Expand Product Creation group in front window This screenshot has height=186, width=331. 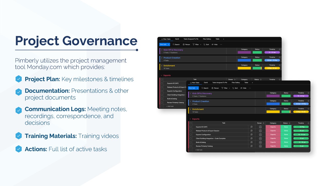(191, 102)
